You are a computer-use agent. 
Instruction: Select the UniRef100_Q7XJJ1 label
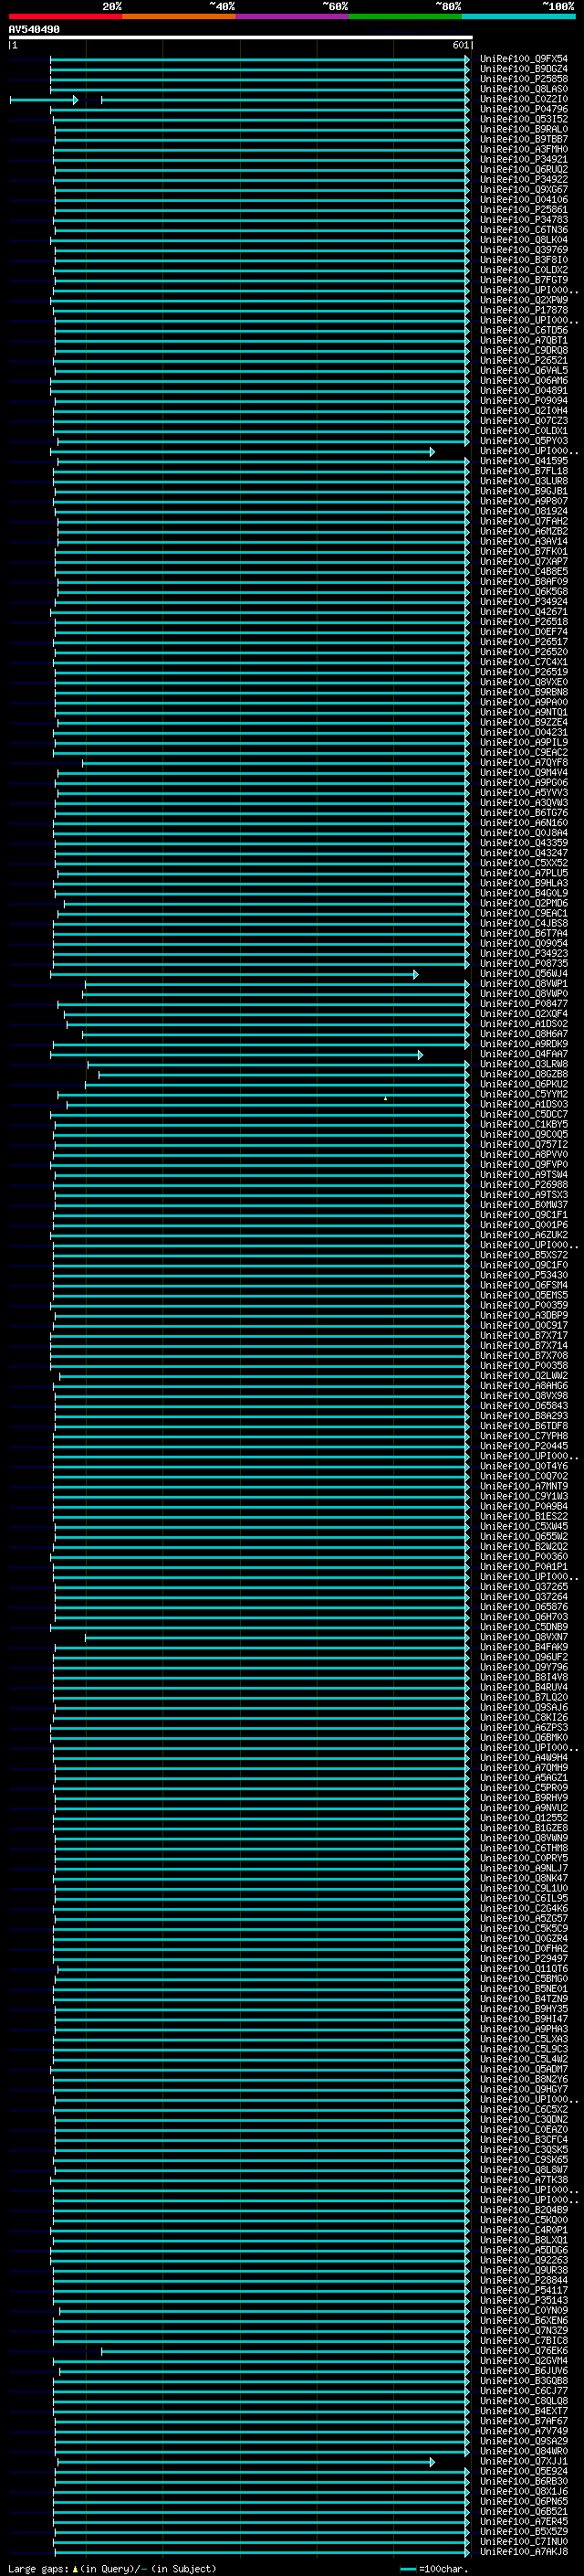(x=523, y=2461)
